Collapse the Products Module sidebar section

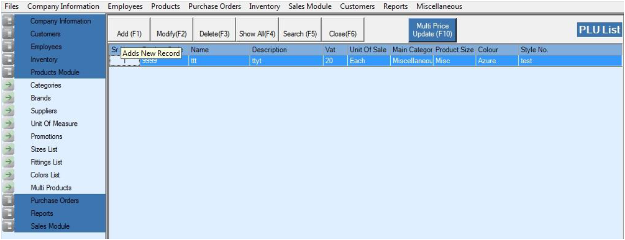tap(54, 73)
